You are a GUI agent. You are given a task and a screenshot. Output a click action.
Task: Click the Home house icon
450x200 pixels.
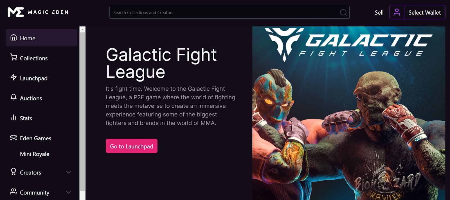[x=13, y=37]
